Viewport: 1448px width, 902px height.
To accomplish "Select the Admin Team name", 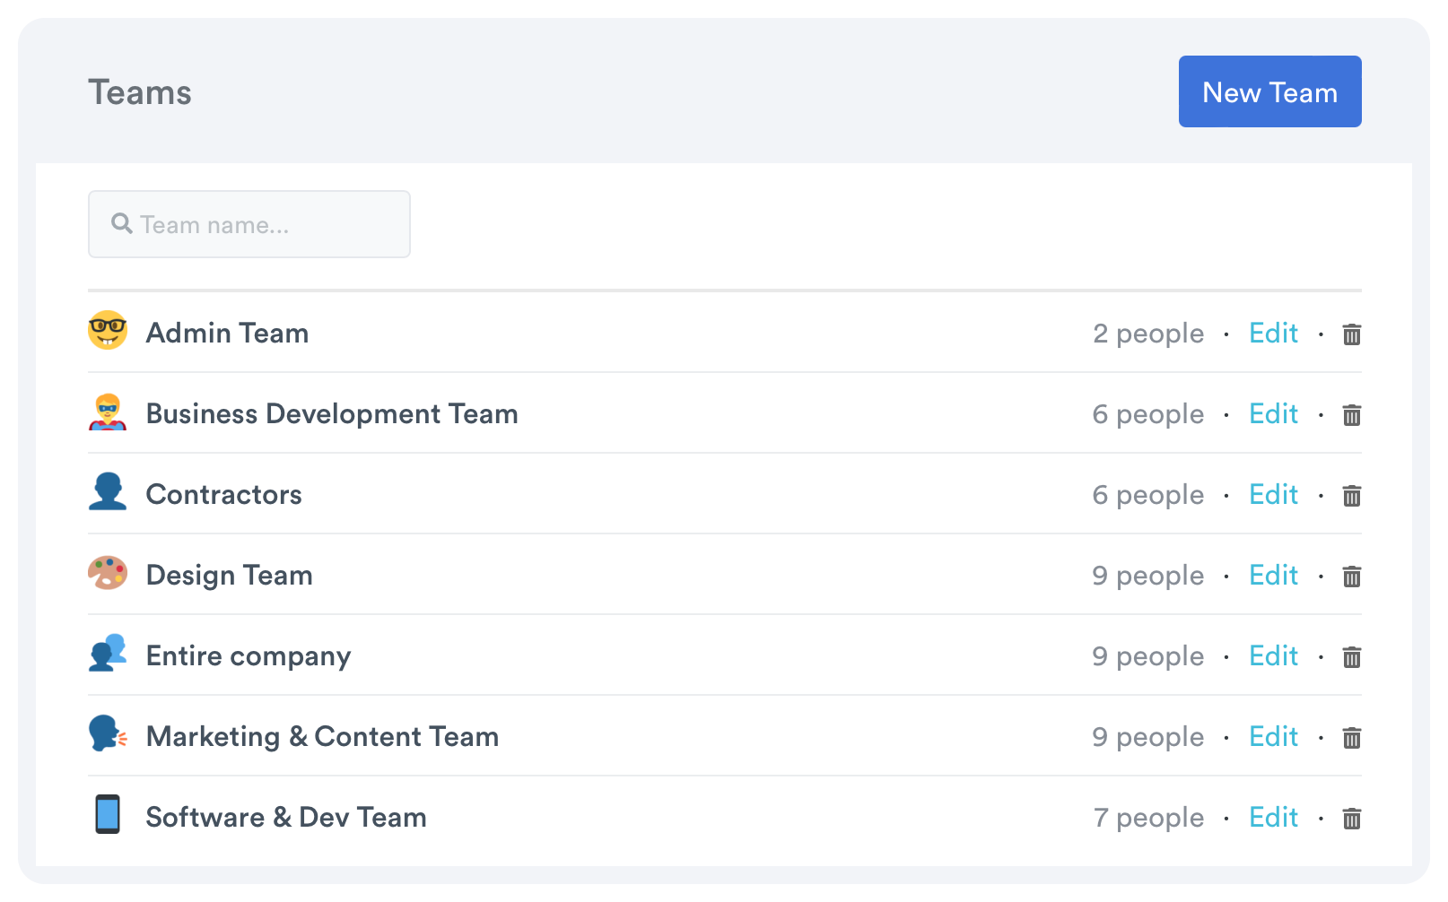I will [227, 334].
